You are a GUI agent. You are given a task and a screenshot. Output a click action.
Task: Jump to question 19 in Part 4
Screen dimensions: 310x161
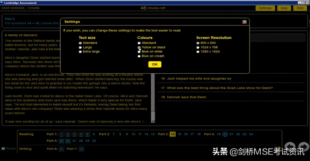218,134
